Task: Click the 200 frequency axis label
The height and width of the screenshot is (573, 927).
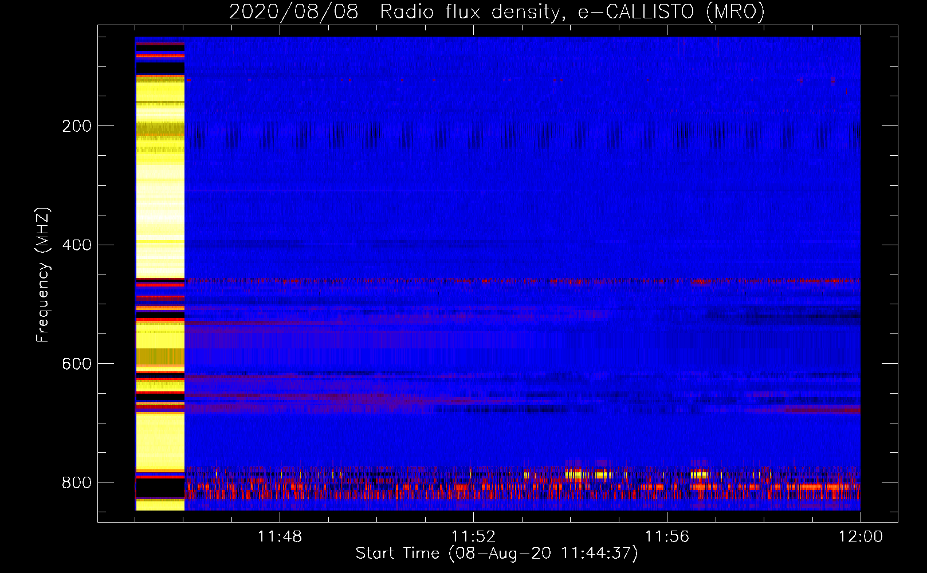Action: (77, 126)
